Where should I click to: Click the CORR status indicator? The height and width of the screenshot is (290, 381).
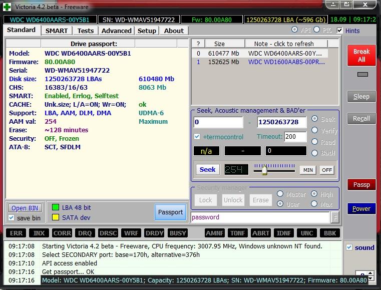[62, 233]
